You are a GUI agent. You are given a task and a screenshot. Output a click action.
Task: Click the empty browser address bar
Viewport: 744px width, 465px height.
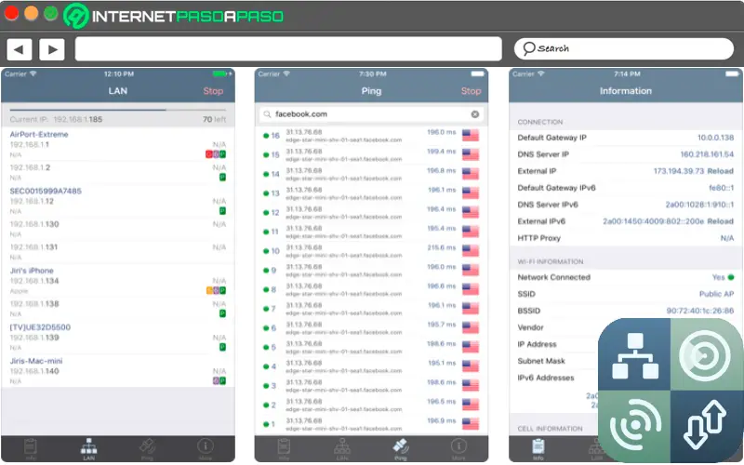(288, 49)
